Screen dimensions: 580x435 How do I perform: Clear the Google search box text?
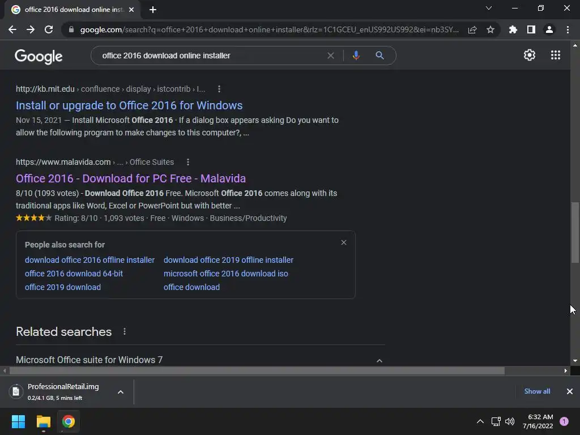[x=331, y=56]
